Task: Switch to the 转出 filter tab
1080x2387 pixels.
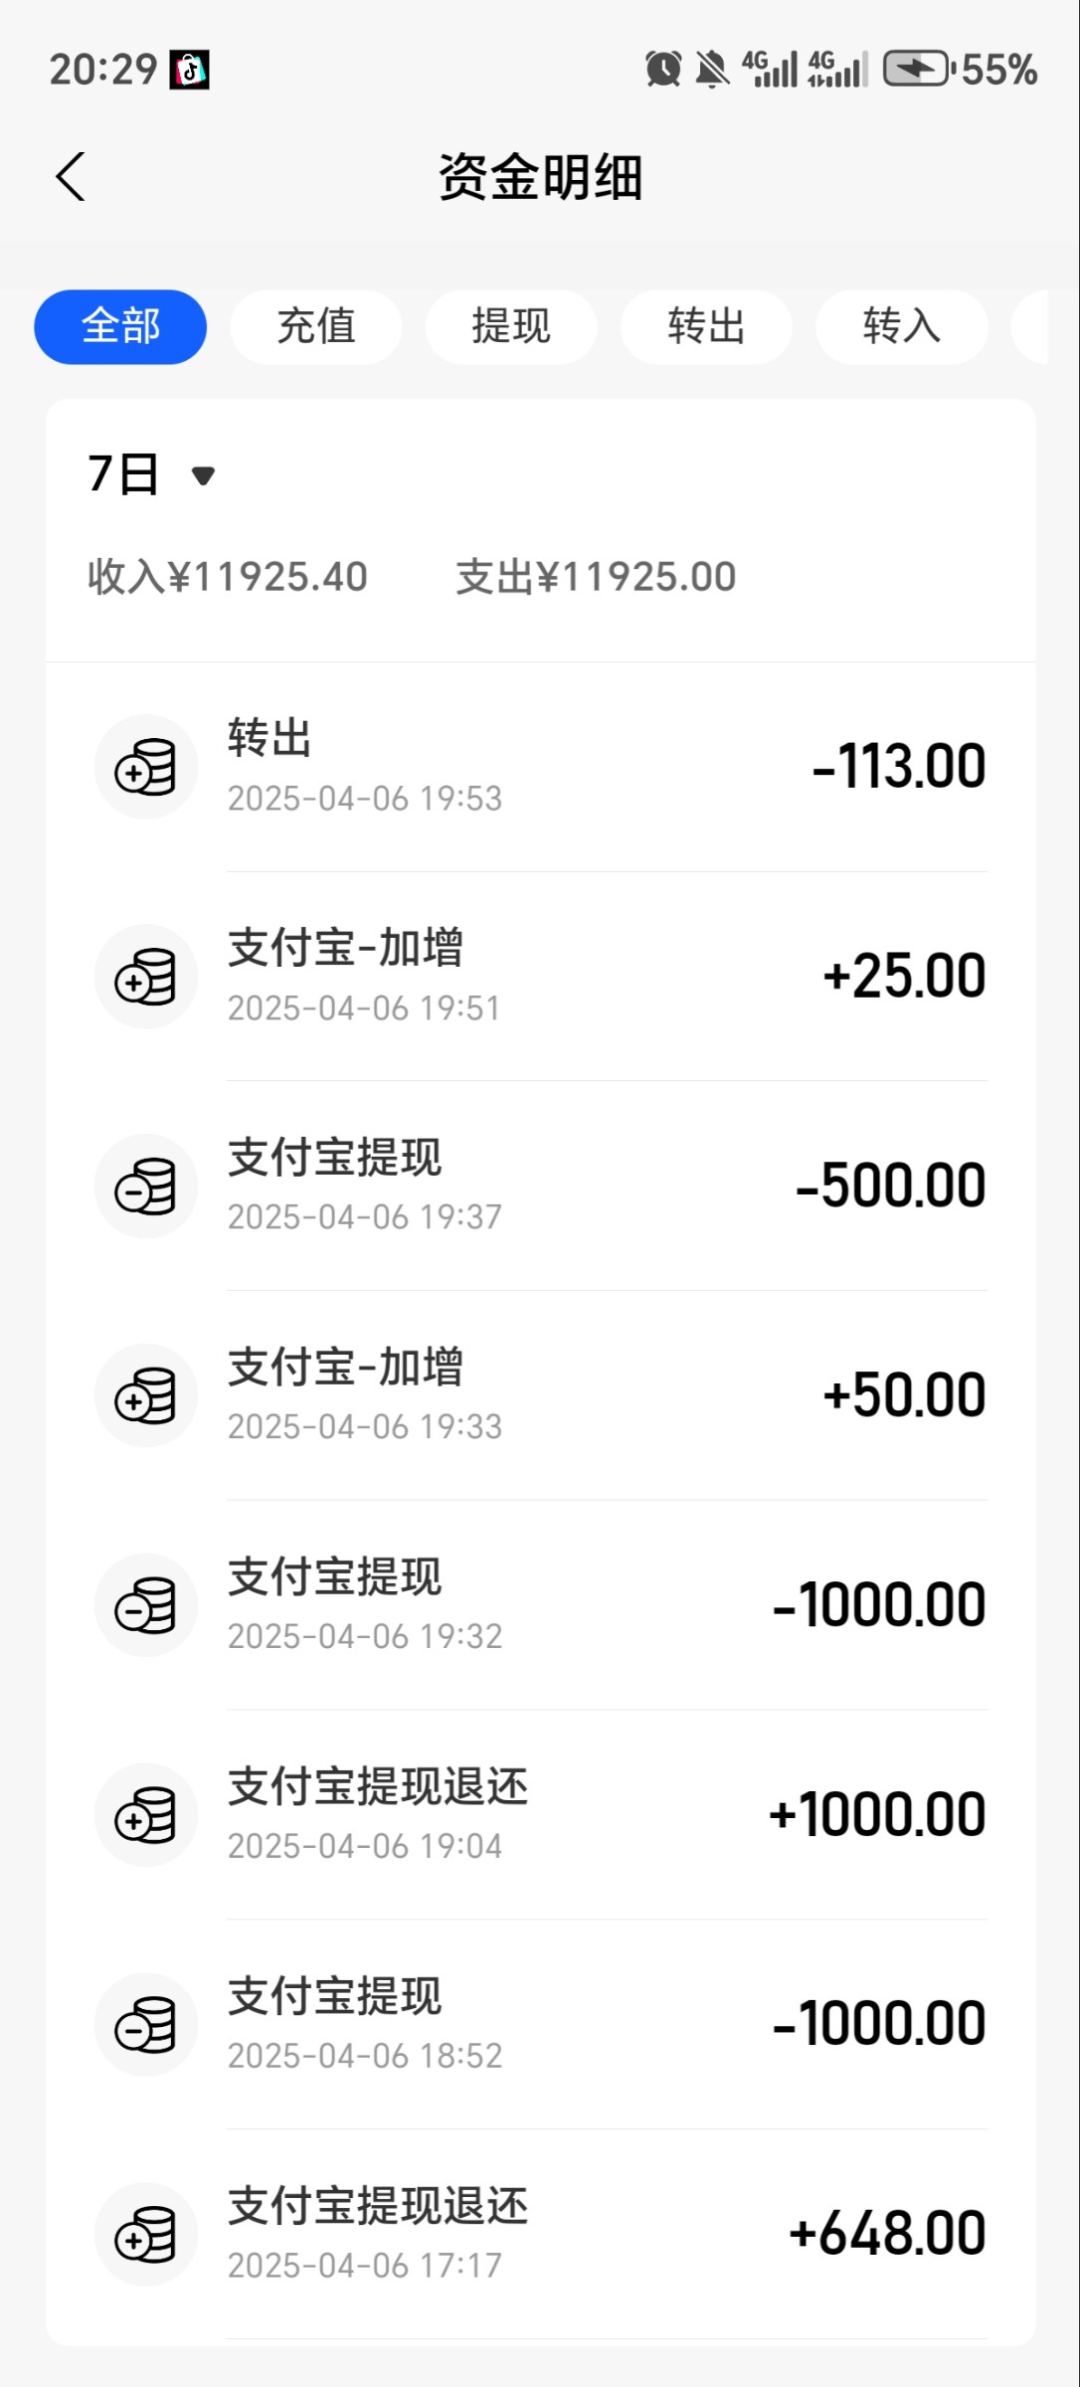Action: pos(706,327)
